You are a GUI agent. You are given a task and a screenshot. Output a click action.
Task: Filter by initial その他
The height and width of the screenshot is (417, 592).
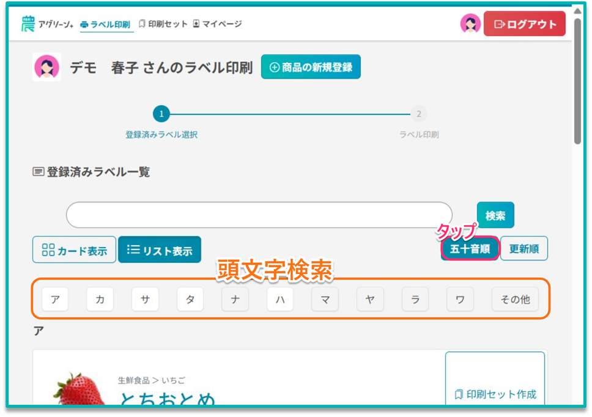click(x=515, y=300)
